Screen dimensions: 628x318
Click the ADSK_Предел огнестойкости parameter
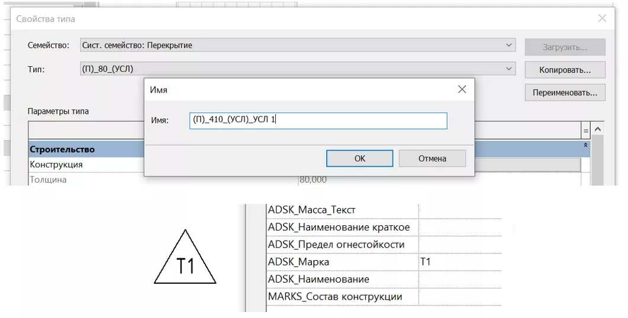tap(336, 244)
